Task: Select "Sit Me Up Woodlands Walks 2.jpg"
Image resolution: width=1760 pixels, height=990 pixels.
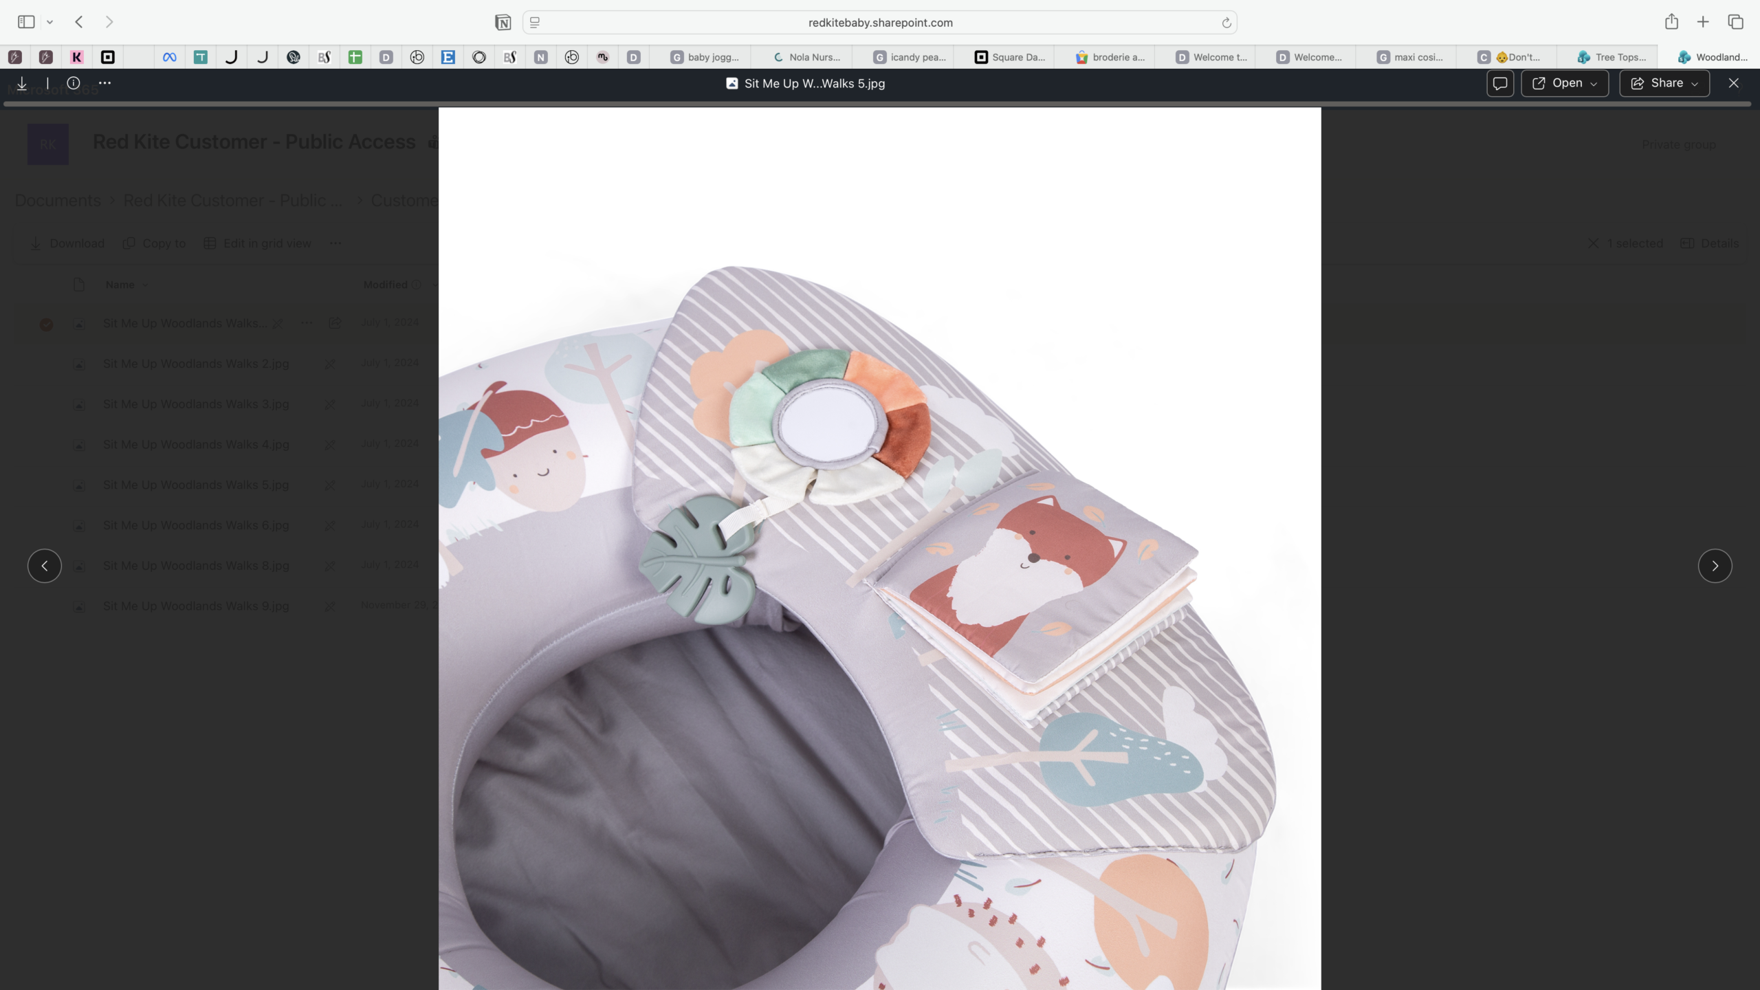Action: point(196,364)
